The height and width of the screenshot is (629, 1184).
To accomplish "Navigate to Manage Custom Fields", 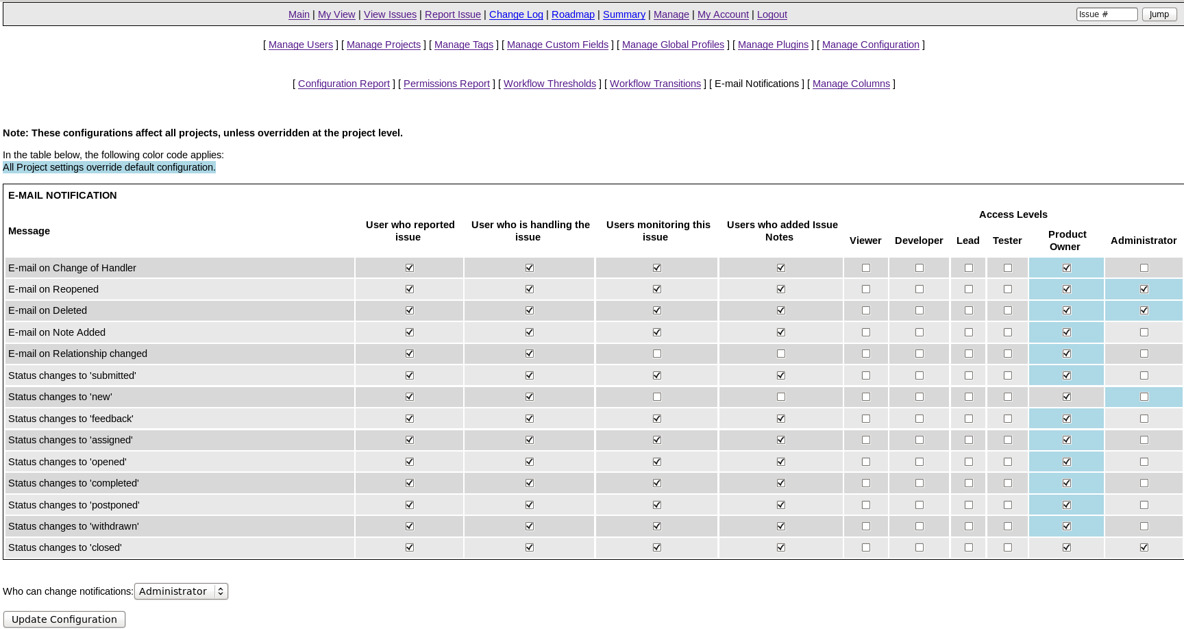I will 557,45.
